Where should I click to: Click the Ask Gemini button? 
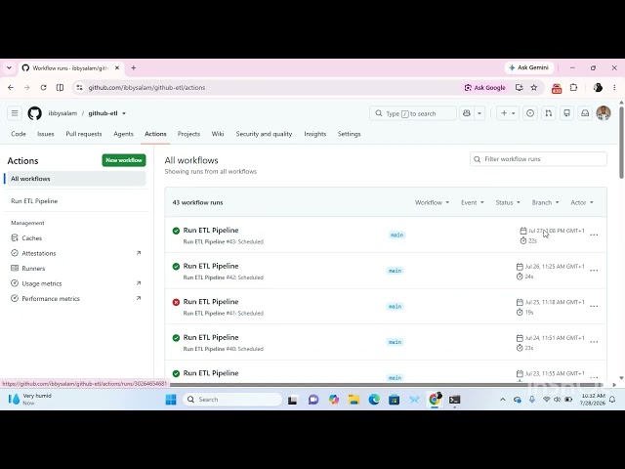(x=529, y=67)
